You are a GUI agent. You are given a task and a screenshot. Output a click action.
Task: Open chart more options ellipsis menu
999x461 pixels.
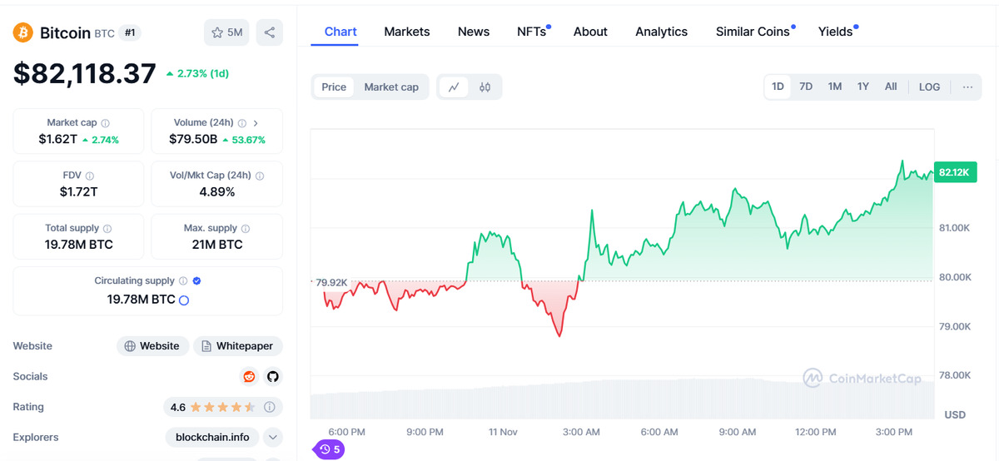(967, 87)
